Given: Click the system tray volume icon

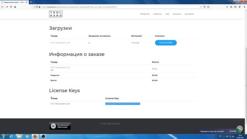Looking at the screenshot, I should [233, 136].
